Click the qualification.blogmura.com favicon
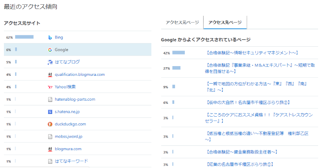The height and width of the screenshot is (168, 320). [50, 75]
